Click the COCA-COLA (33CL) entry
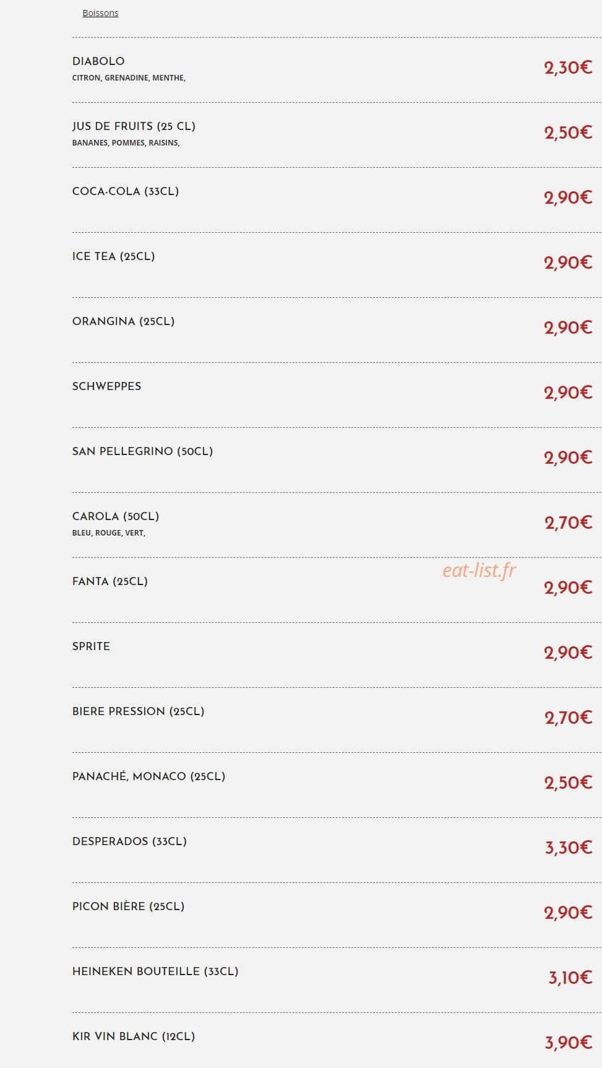The width and height of the screenshot is (602, 1068). (x=126, y=191)
